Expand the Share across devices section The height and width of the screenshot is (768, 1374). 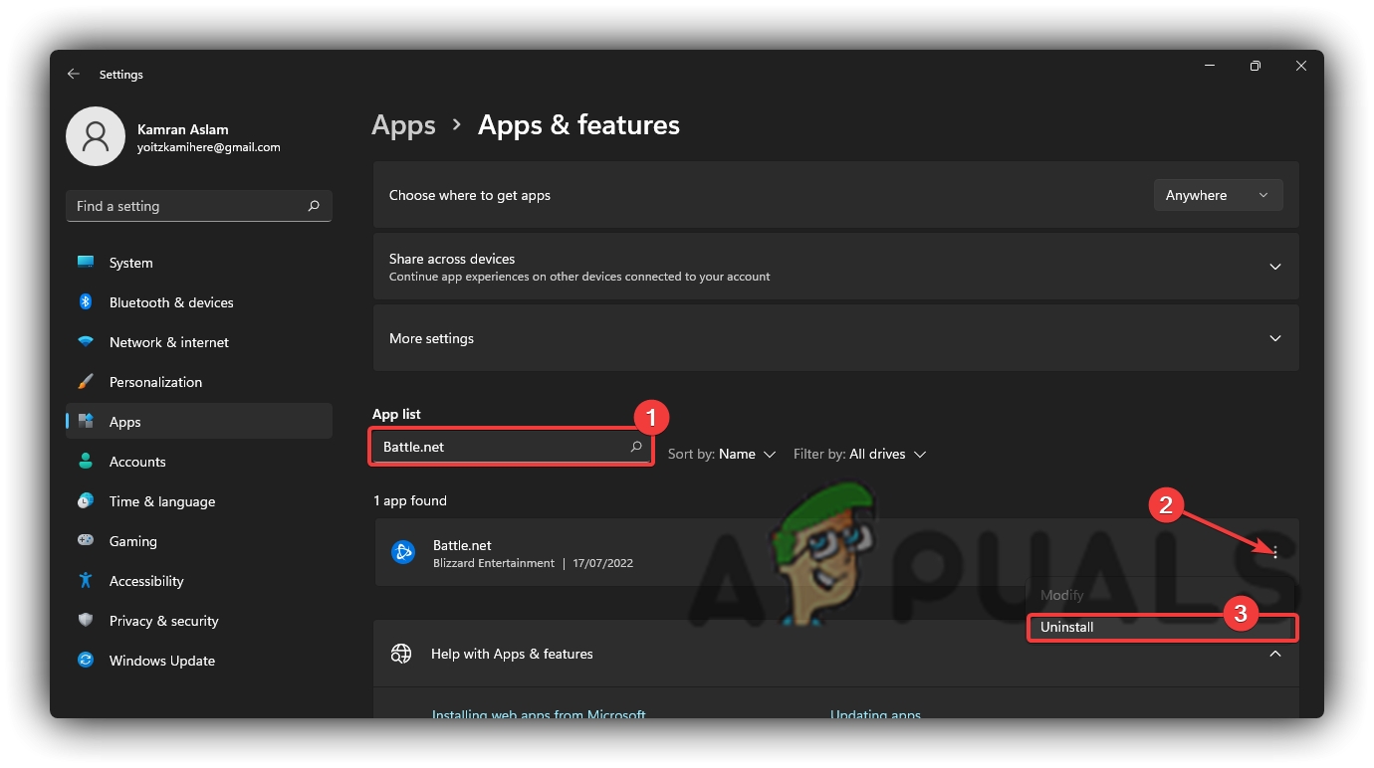(1274, 267)
